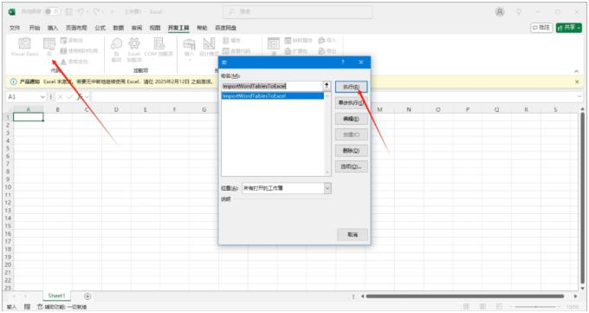Click the help question mark in the macro dialog

coord(343,62)
